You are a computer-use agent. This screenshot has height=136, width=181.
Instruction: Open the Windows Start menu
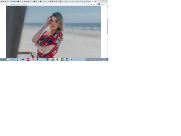click(2, 59)
